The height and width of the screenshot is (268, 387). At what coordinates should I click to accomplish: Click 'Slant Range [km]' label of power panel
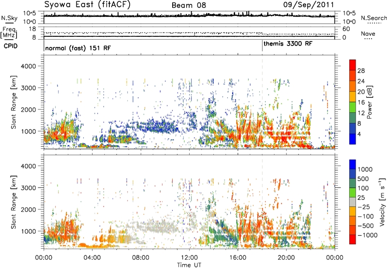pyautogui.click(x=14, y=102)
